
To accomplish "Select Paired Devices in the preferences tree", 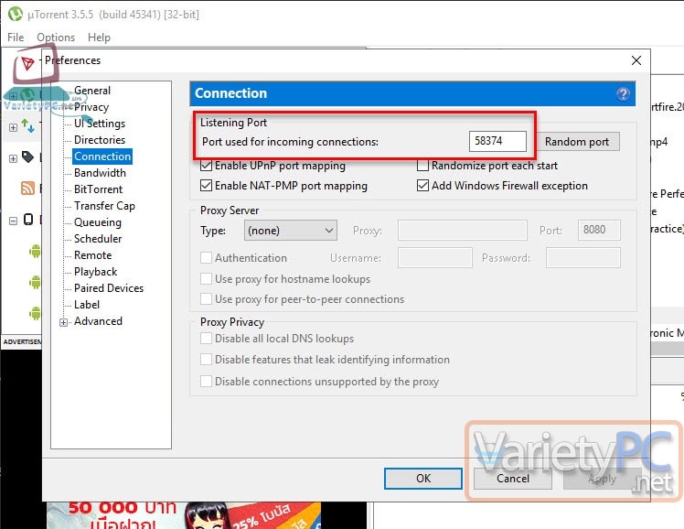I will 109,288.
